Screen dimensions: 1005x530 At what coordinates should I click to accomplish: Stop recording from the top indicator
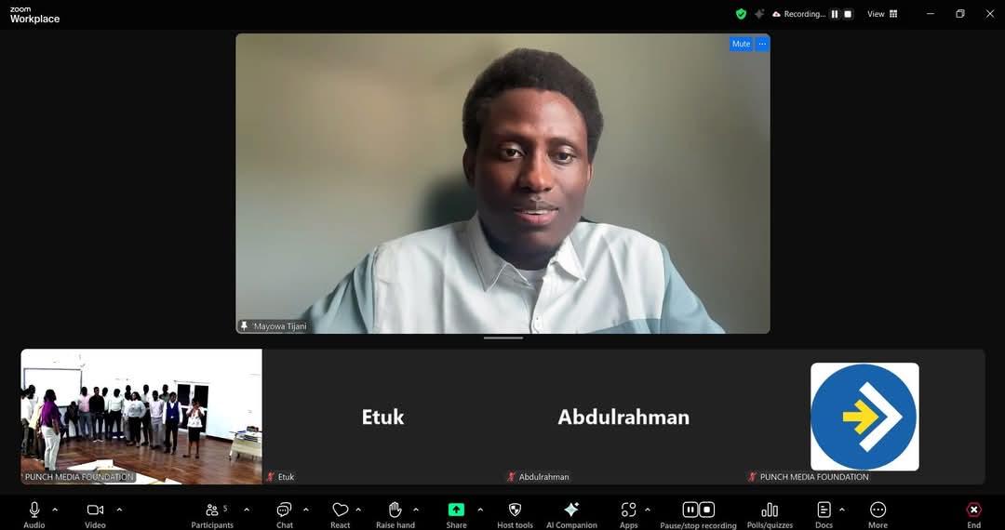848,13
